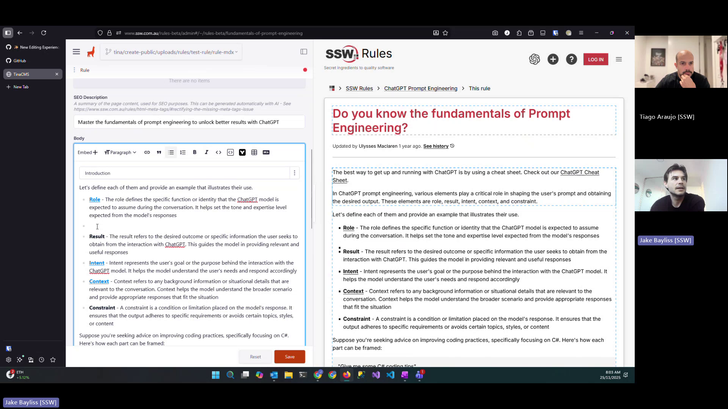Click the install page icon in address bar
This screenshot has width=728, height=409.
click(436, 33)
